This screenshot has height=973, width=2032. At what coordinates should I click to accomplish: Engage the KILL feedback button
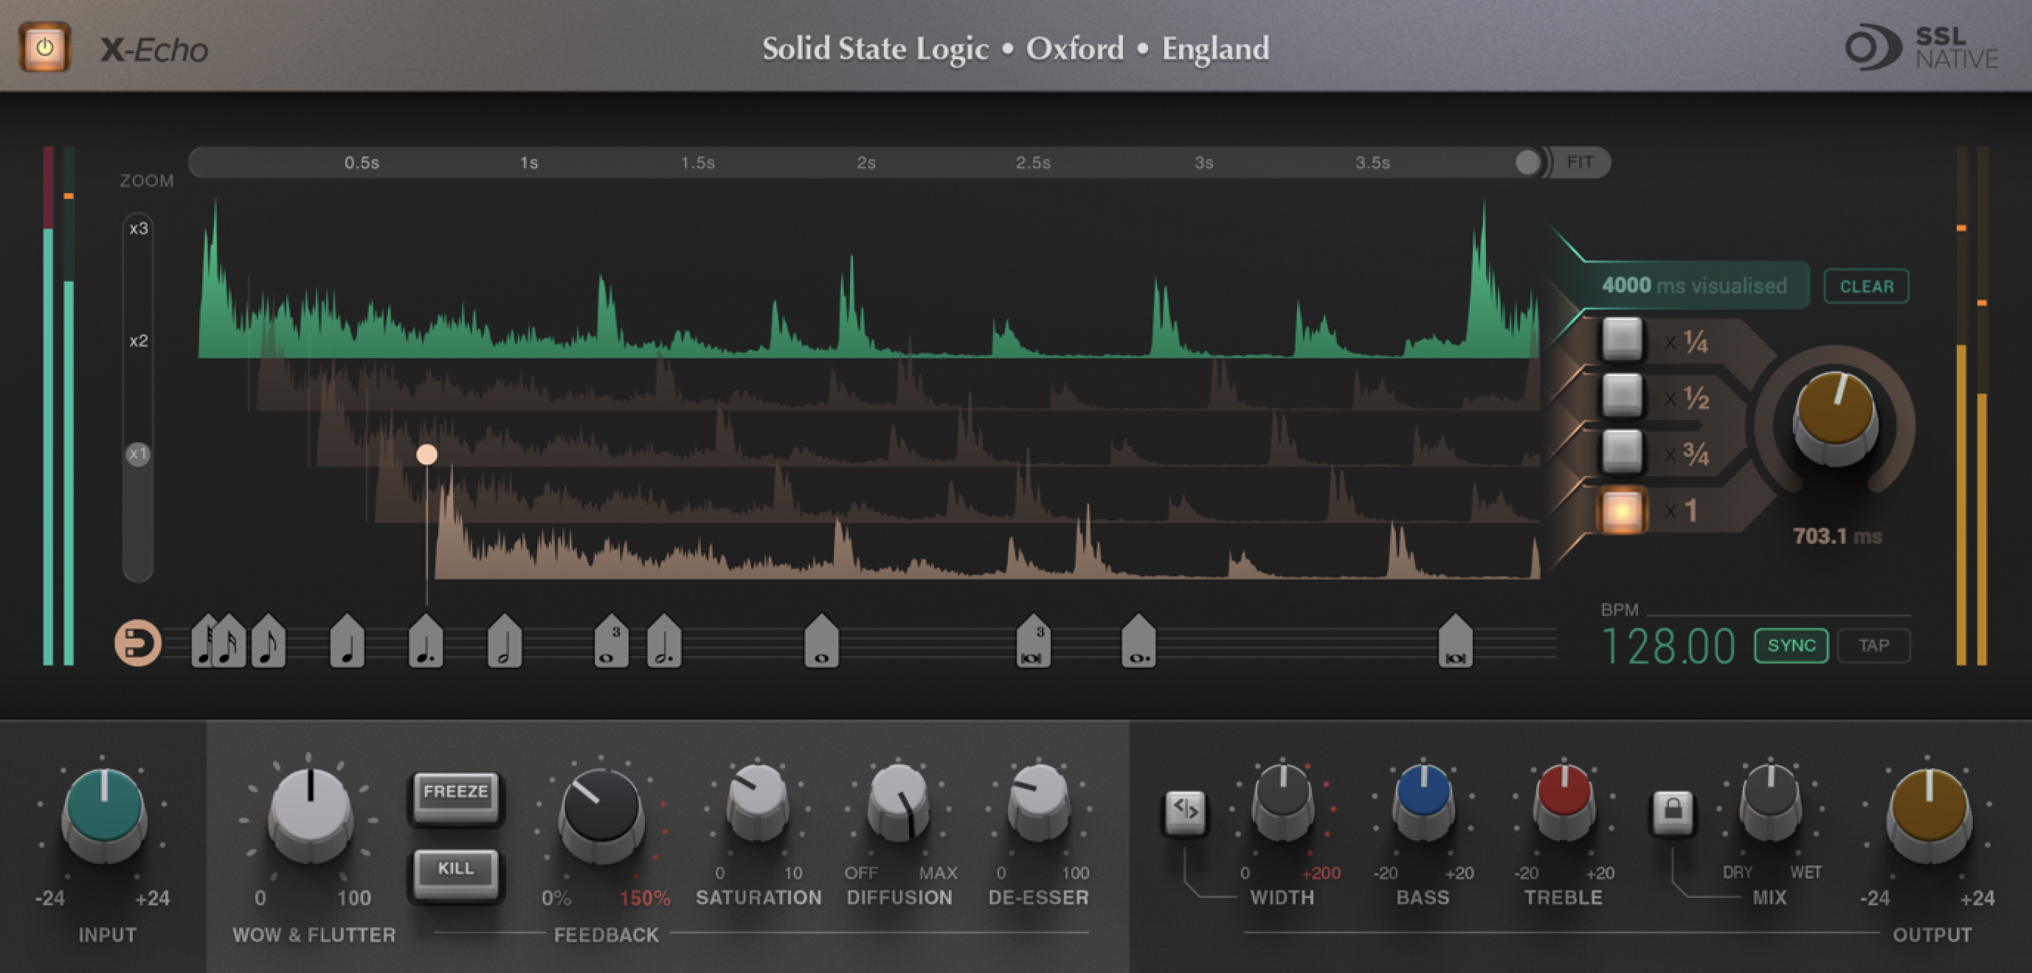456,871
